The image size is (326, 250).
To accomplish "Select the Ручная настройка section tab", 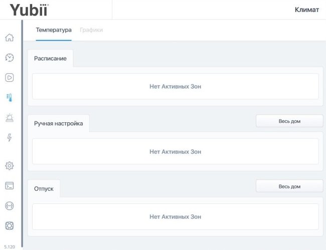I will [x=58, y=123].
